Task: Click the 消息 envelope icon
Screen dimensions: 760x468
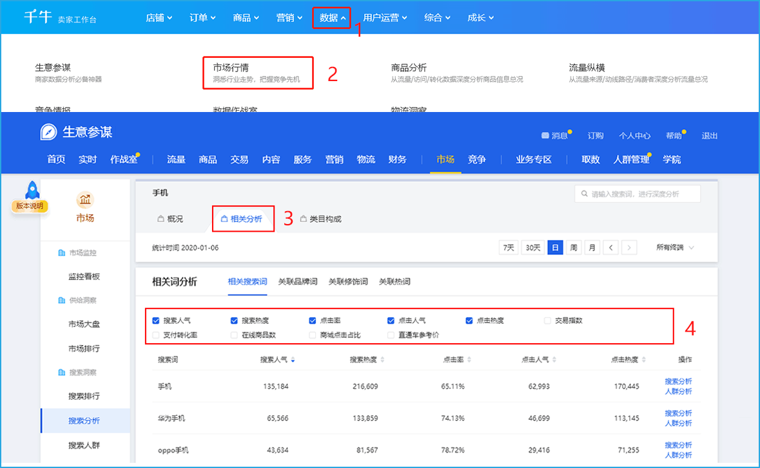Action: 545,136
